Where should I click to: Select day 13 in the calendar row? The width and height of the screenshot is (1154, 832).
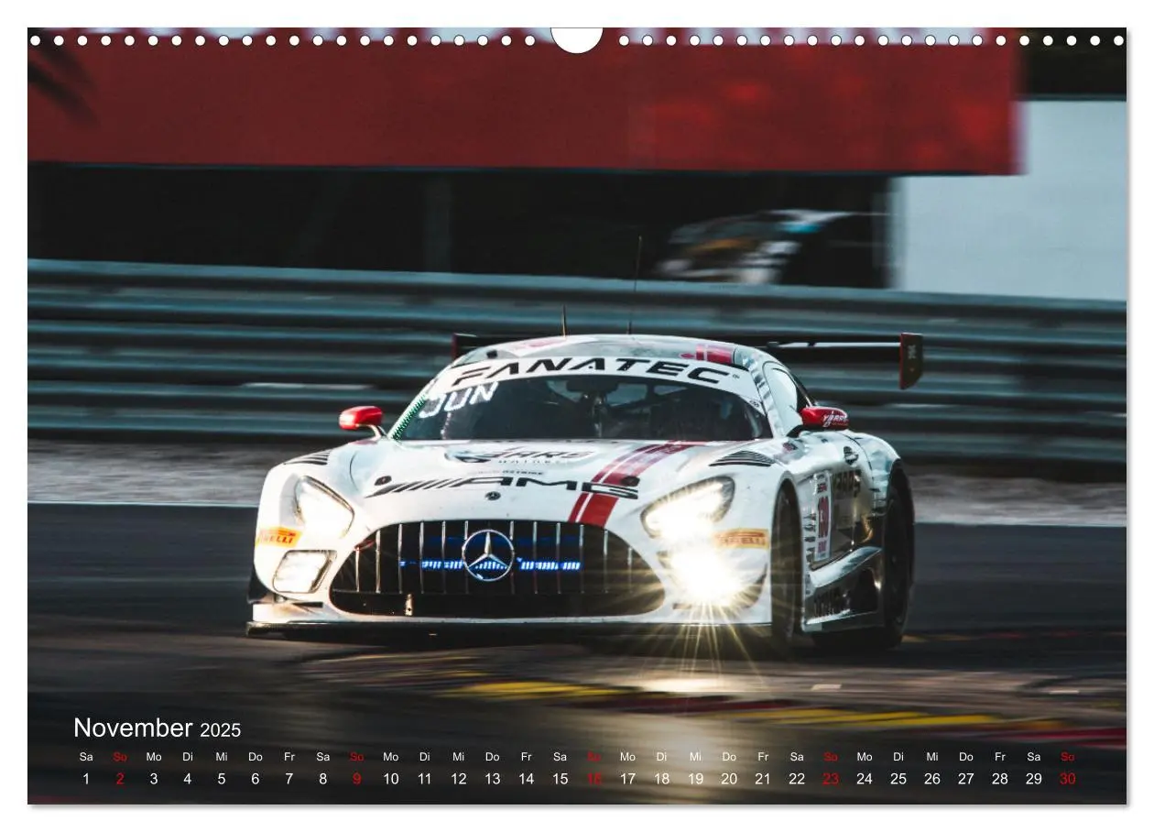493,779
